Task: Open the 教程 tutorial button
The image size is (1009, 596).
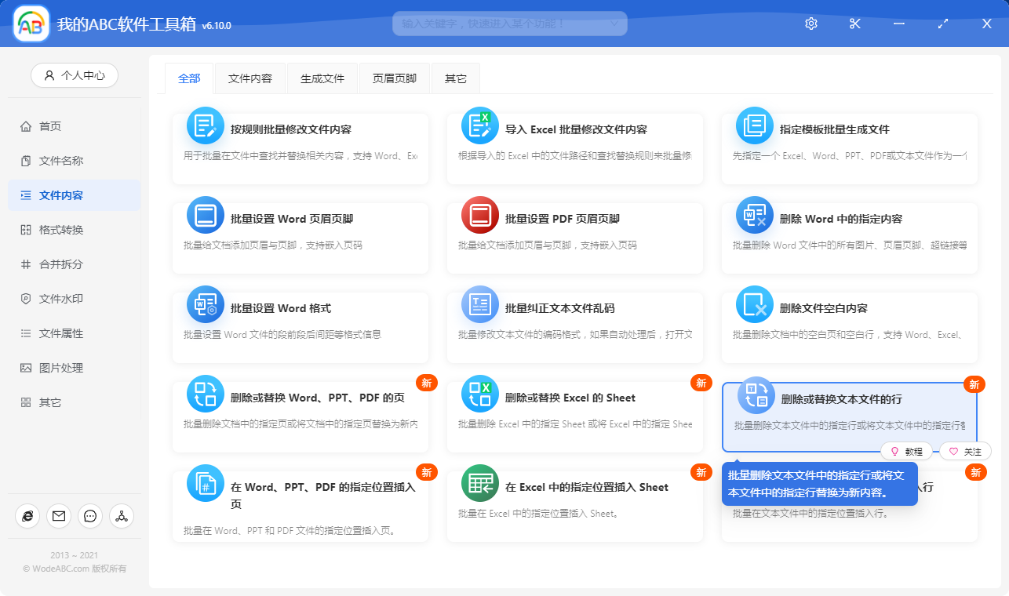Action: [908, 451]
